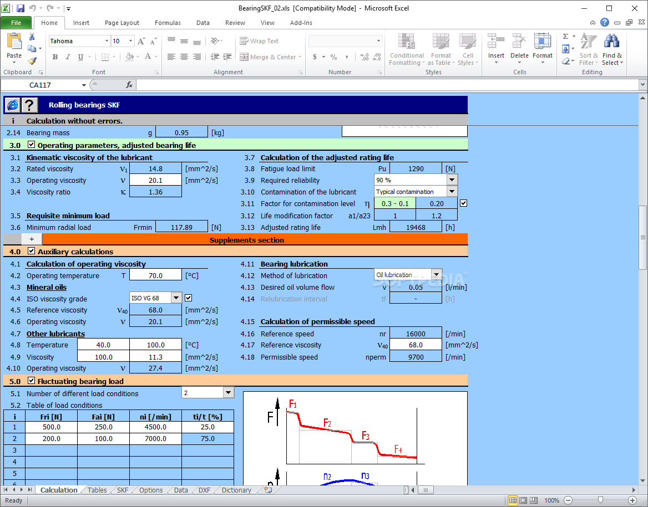Center-align text horizontally
This screenshot has height=507, width=648.
click(184, 57)
